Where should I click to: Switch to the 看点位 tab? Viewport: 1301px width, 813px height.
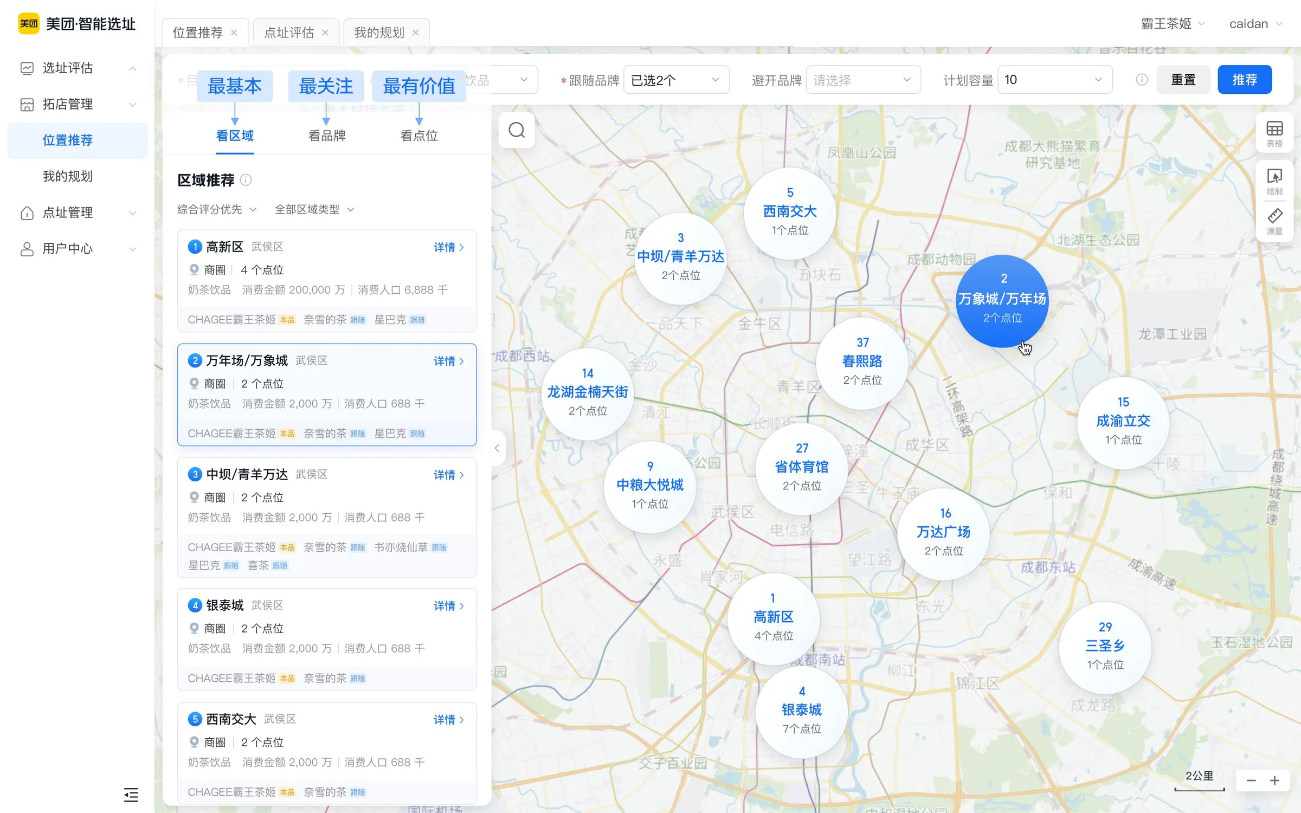pyautogui.click(x=419, y=135)
